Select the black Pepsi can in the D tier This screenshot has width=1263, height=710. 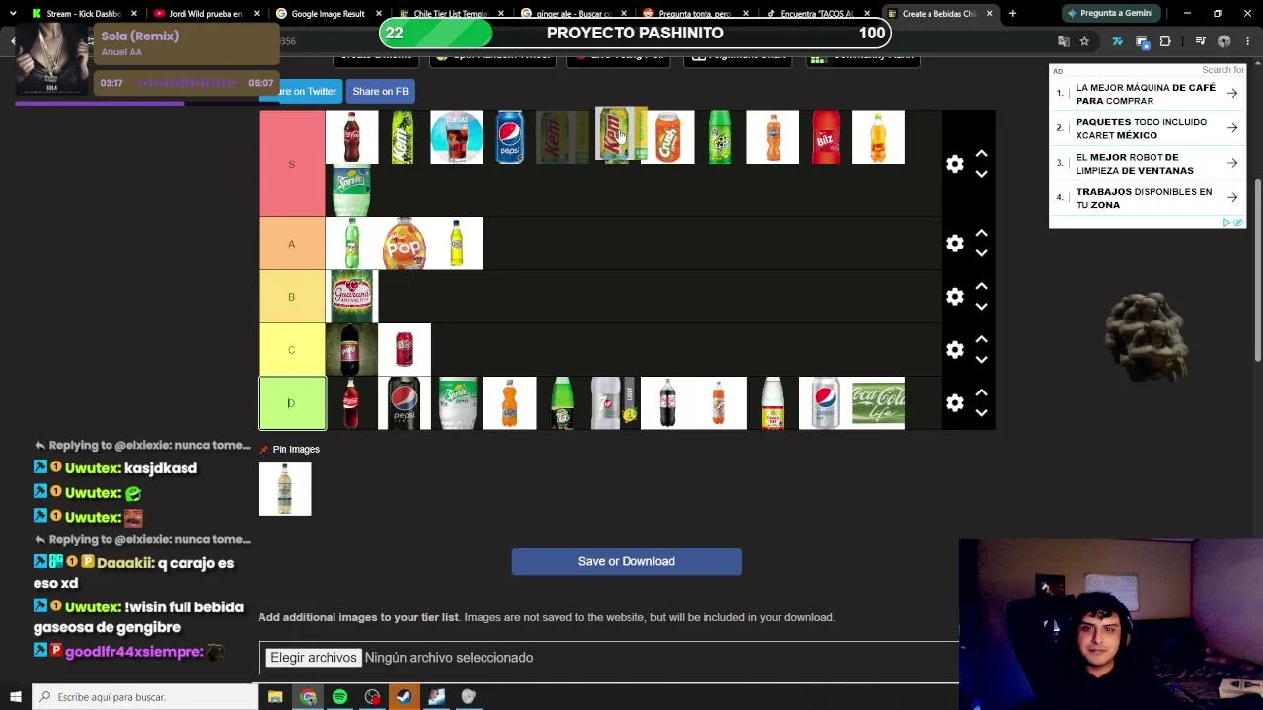(405, 403)
